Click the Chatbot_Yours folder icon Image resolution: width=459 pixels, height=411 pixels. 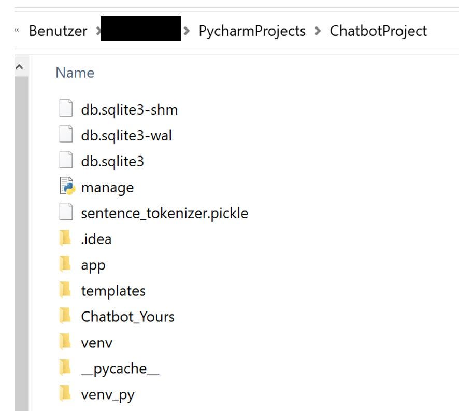point(65,316)
